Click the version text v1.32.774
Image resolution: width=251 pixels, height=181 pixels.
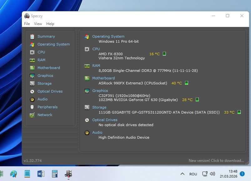[x=33, y=161]
